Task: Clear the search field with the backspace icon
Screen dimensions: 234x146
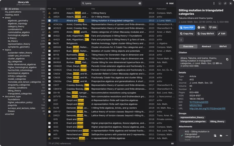Action: point(140,3)
